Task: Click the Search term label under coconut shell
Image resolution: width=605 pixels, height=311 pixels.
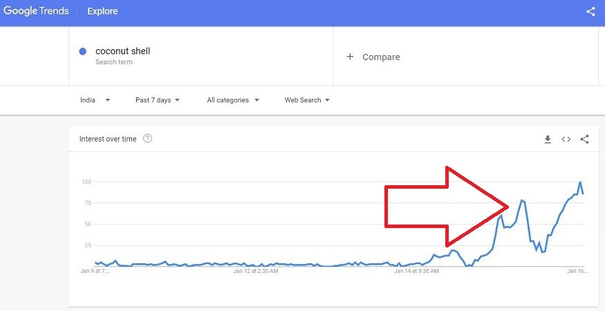Action: pyautogui.click(x=114, y=62)
